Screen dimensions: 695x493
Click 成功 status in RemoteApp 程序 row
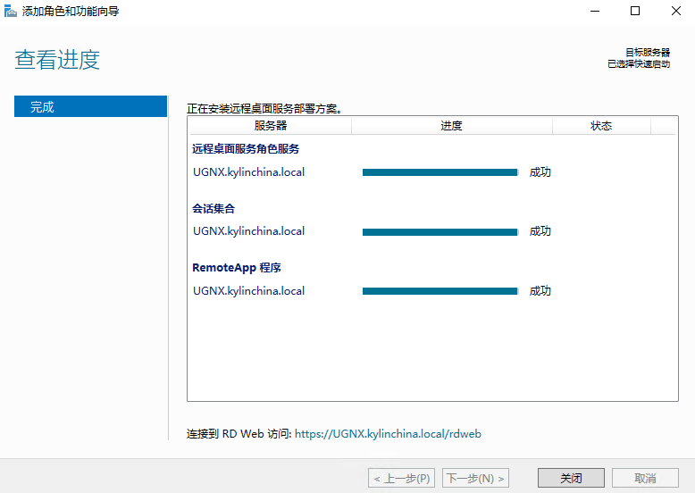[x=540, y=291]
